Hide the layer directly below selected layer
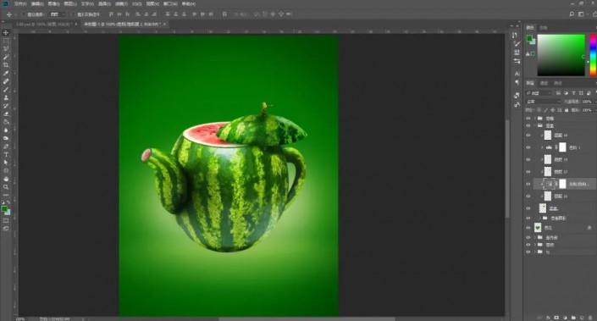 [x=528, y=196]
